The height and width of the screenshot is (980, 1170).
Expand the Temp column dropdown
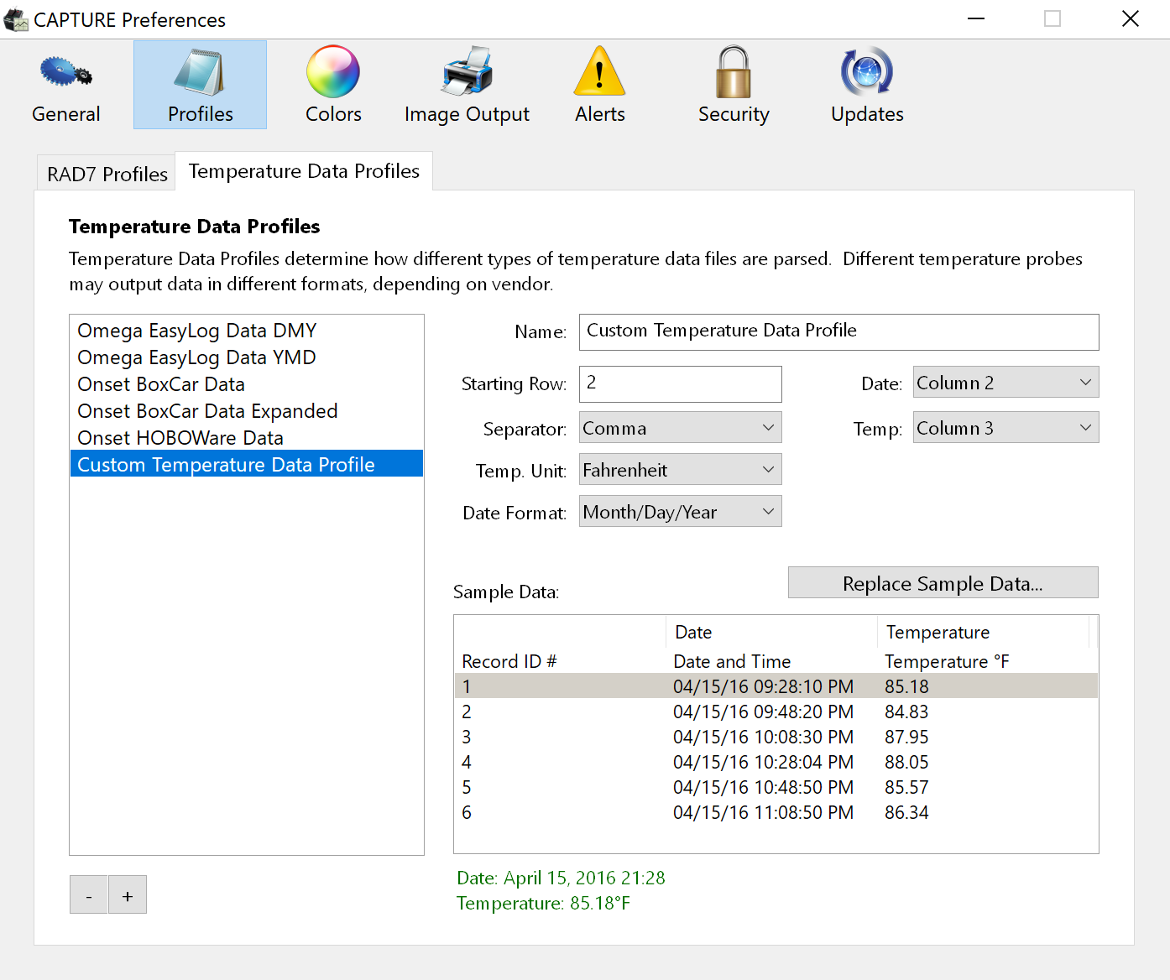click(1005, 428)
